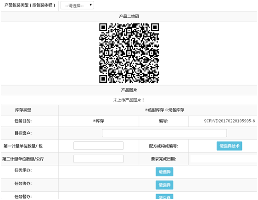This screenshot has width=258, height=200.
Task: Click the 产品二维码 section header
Action: pos(129,16)
